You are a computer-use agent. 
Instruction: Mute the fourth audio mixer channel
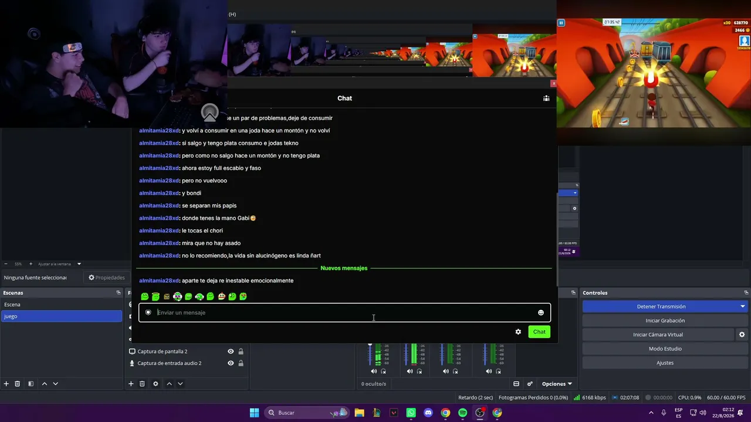pyautogui.click(x=489, y=371)
